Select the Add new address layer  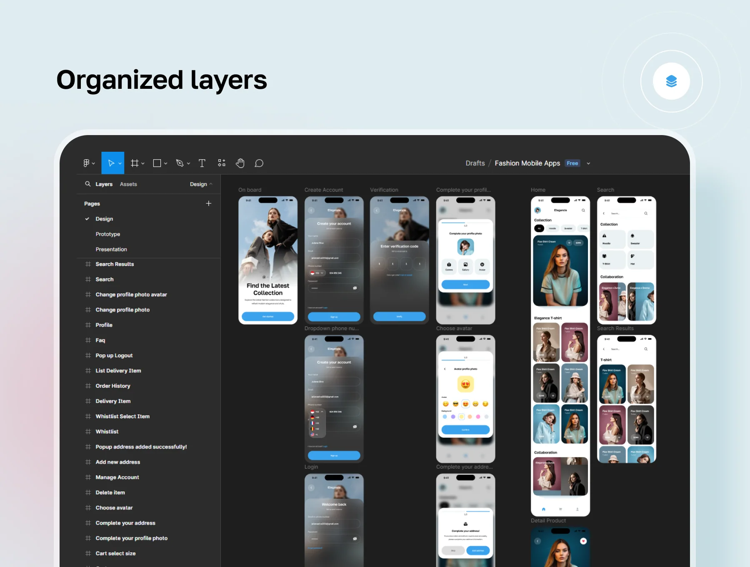pyautogui.click(x=118, y=462)
